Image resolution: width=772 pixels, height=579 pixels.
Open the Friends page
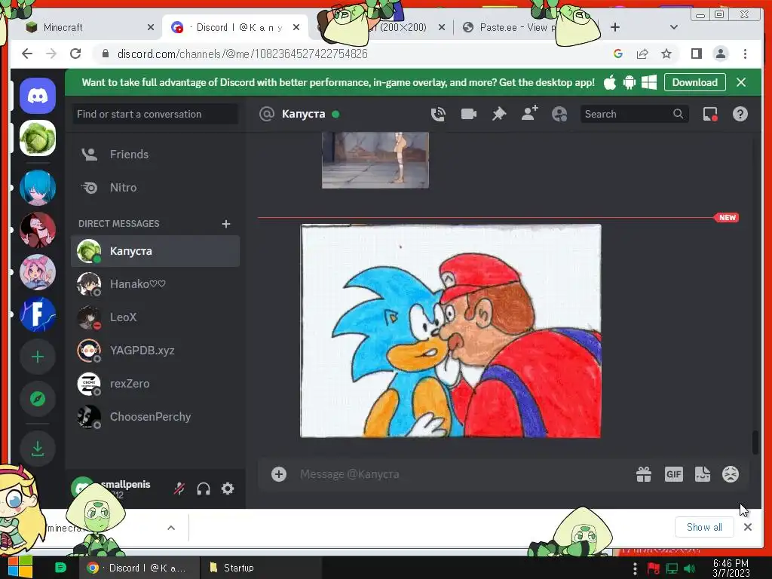click(155, 154)
